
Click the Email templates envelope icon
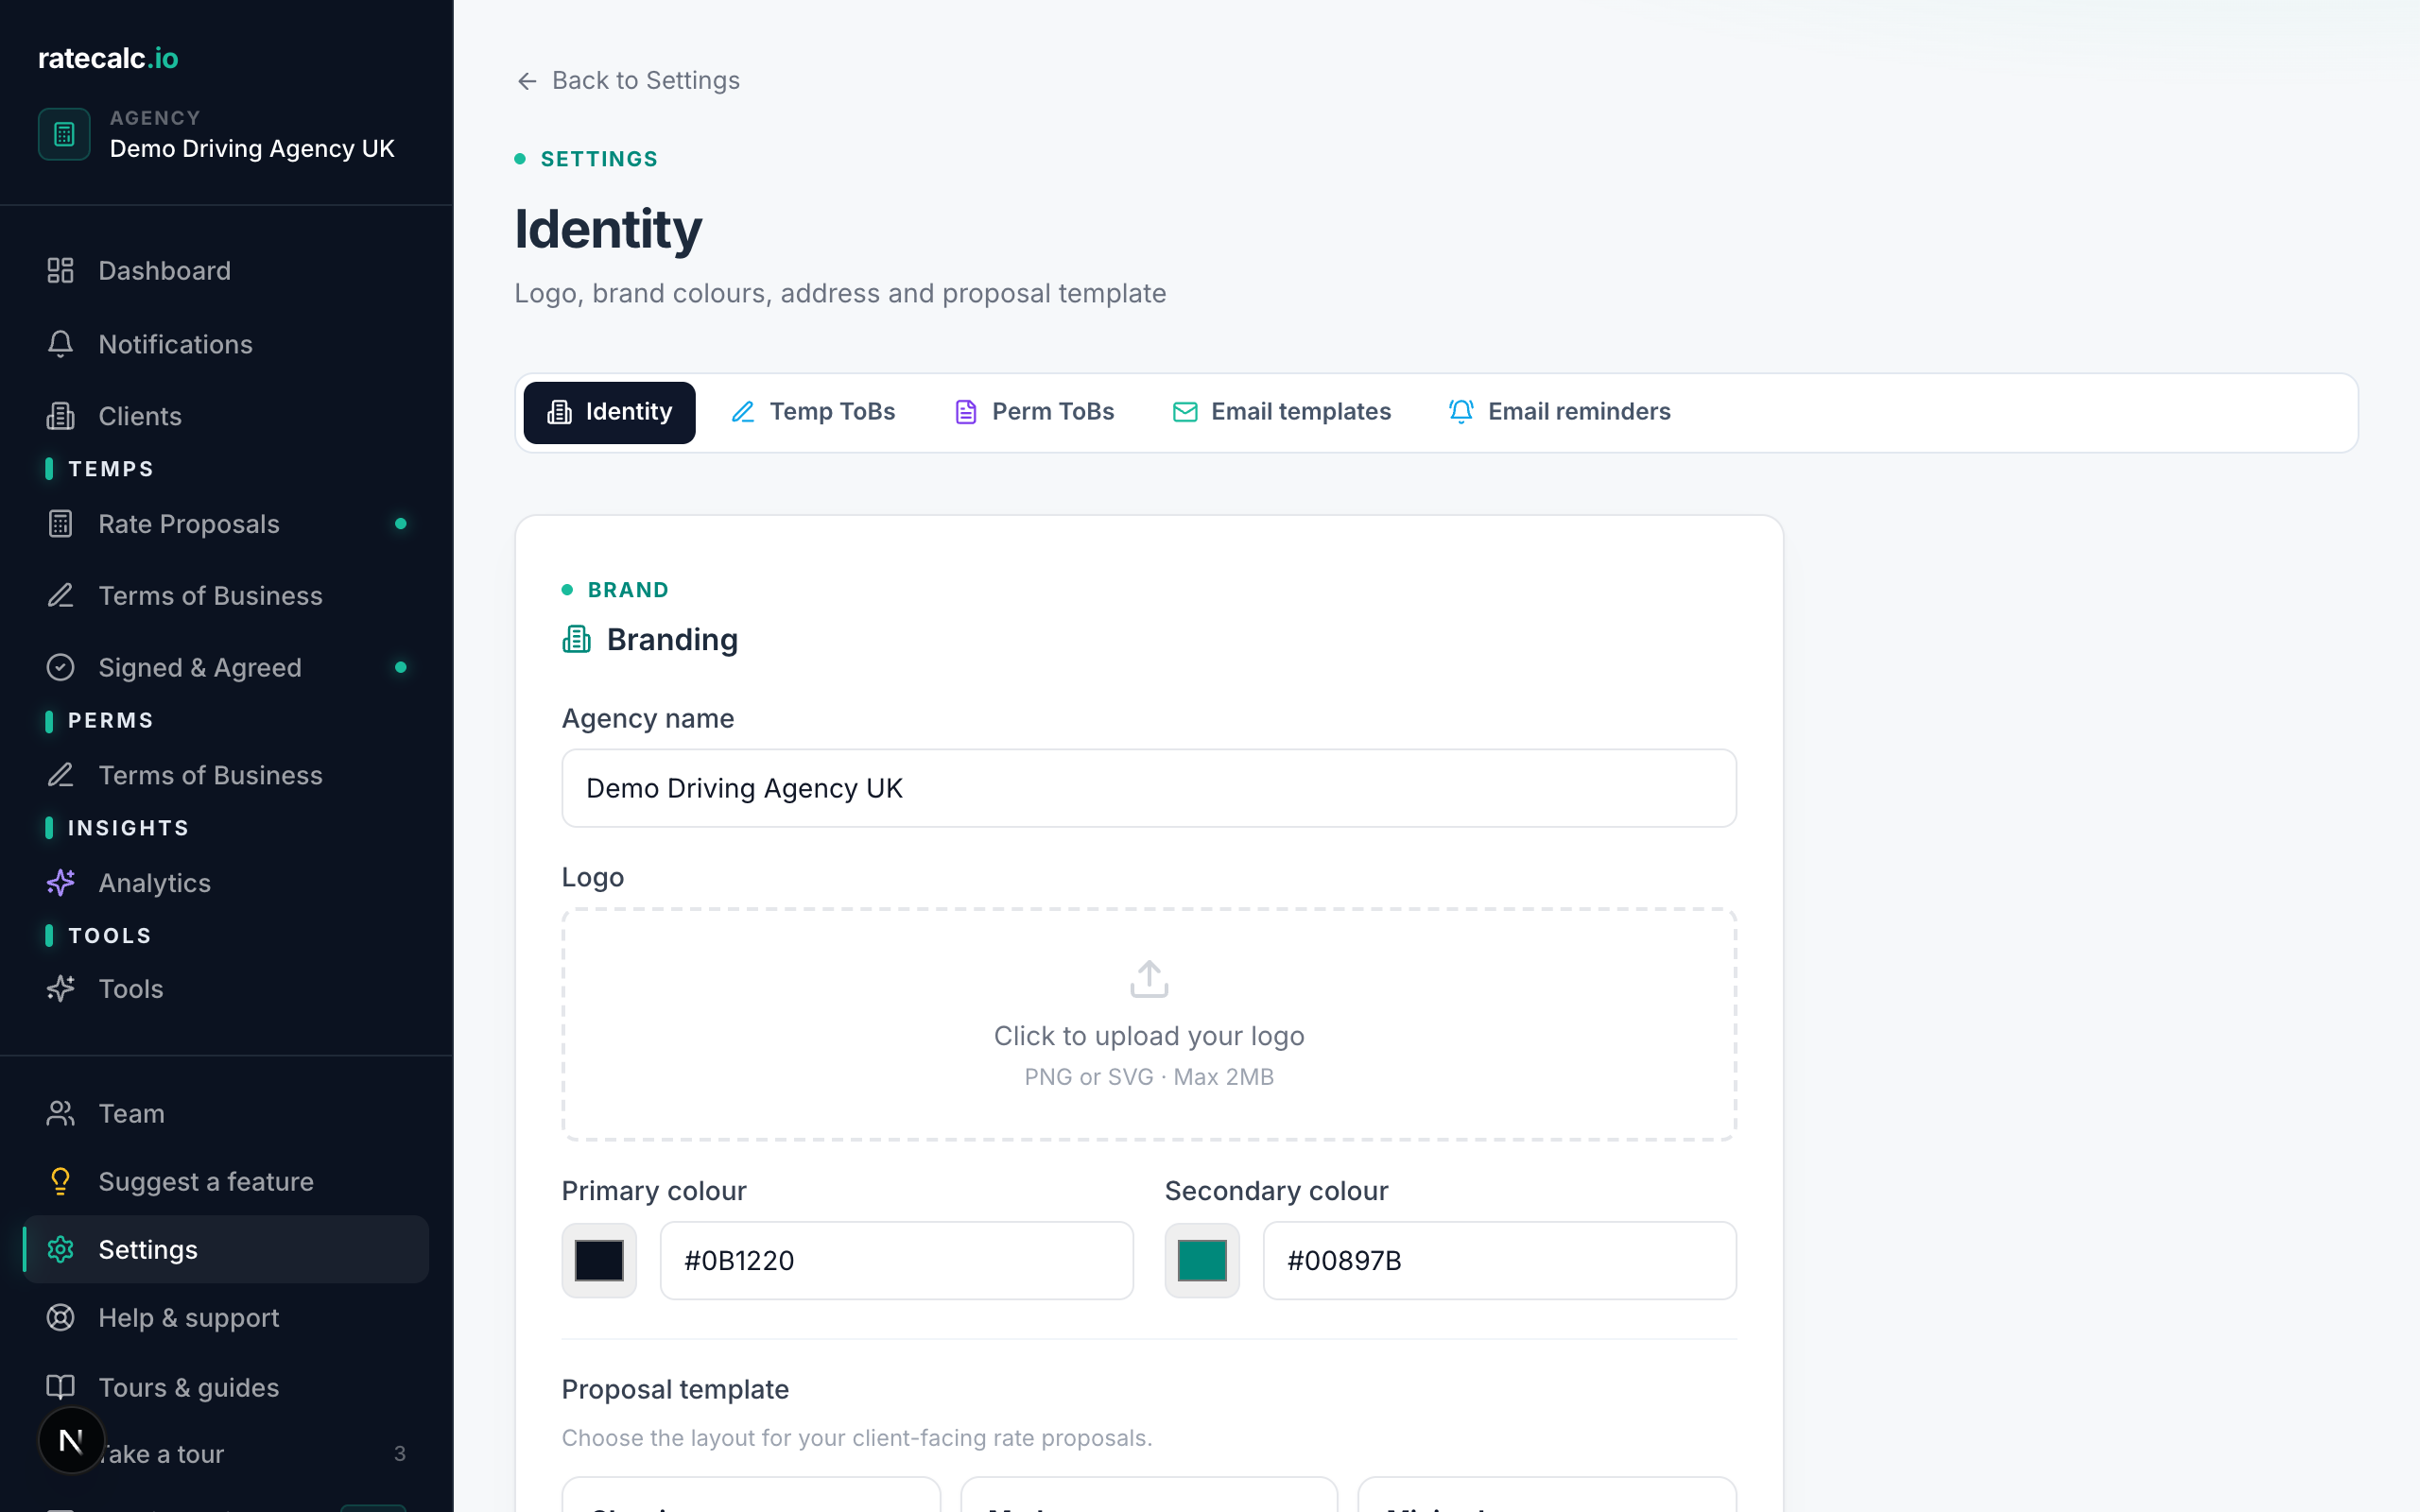(x=1184, y=412)
